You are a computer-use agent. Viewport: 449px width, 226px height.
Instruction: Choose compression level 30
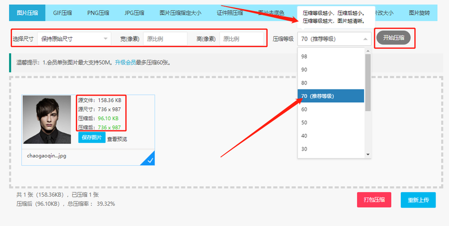click(x=331, y=149)
